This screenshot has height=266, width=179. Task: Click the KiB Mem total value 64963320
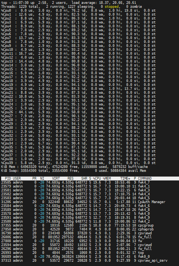(x=29, y=166)
